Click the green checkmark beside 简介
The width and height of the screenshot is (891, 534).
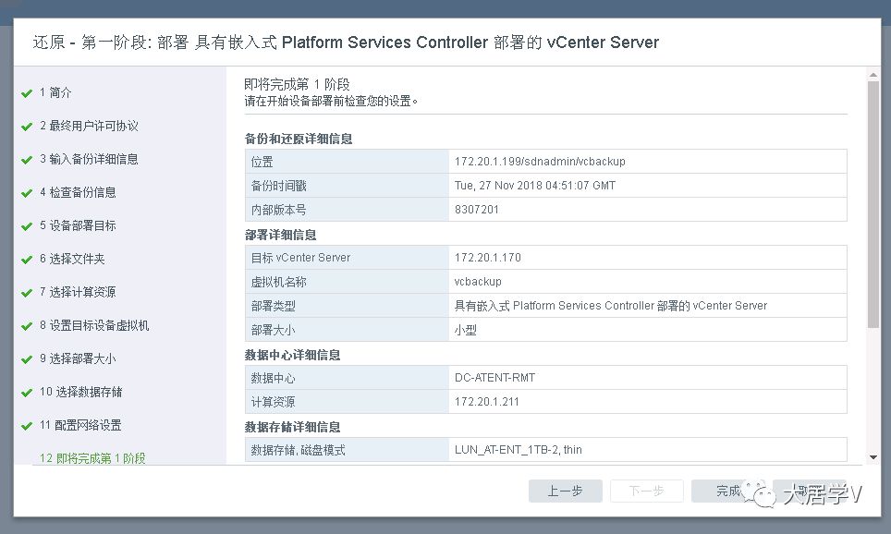27,92
